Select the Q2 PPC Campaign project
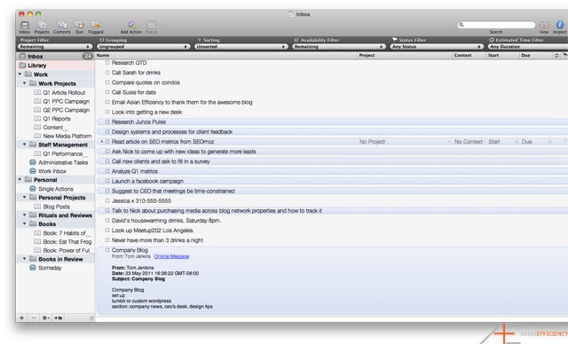The width and height of the screenshot is (568, 344). coord(67,110)
